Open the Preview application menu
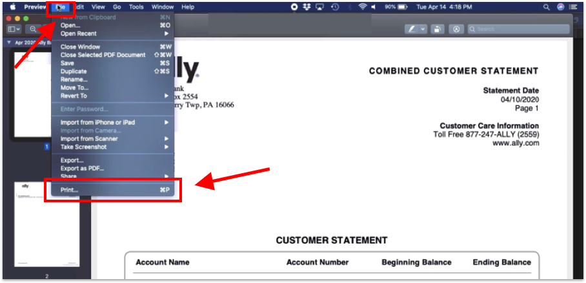 coord(35,6)
